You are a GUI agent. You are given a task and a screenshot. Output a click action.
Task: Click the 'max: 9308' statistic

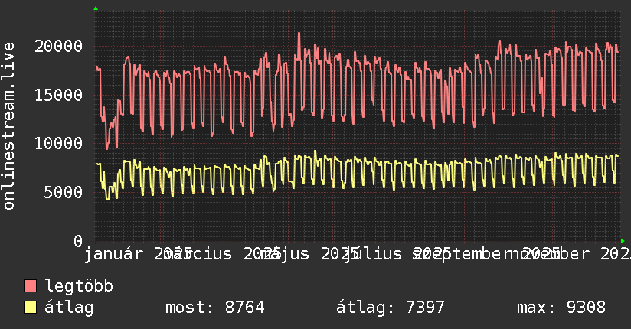pos(561,308)
